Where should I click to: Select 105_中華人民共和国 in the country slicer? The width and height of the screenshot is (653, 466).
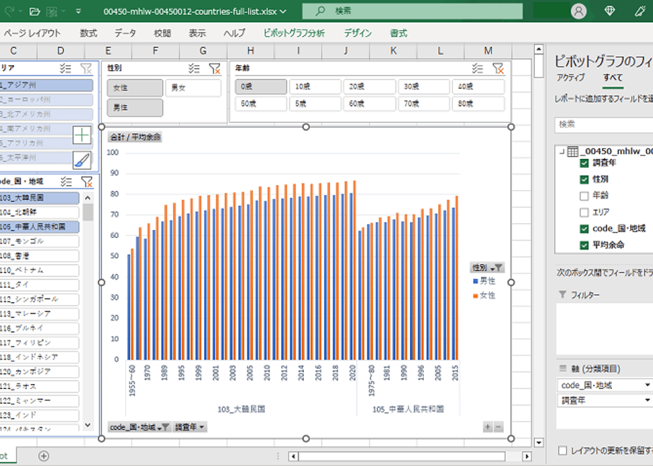(39, 227)
